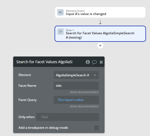Click the 'Element' label
The height and width of the screenshot is (136, 150).
click(25, 75)
